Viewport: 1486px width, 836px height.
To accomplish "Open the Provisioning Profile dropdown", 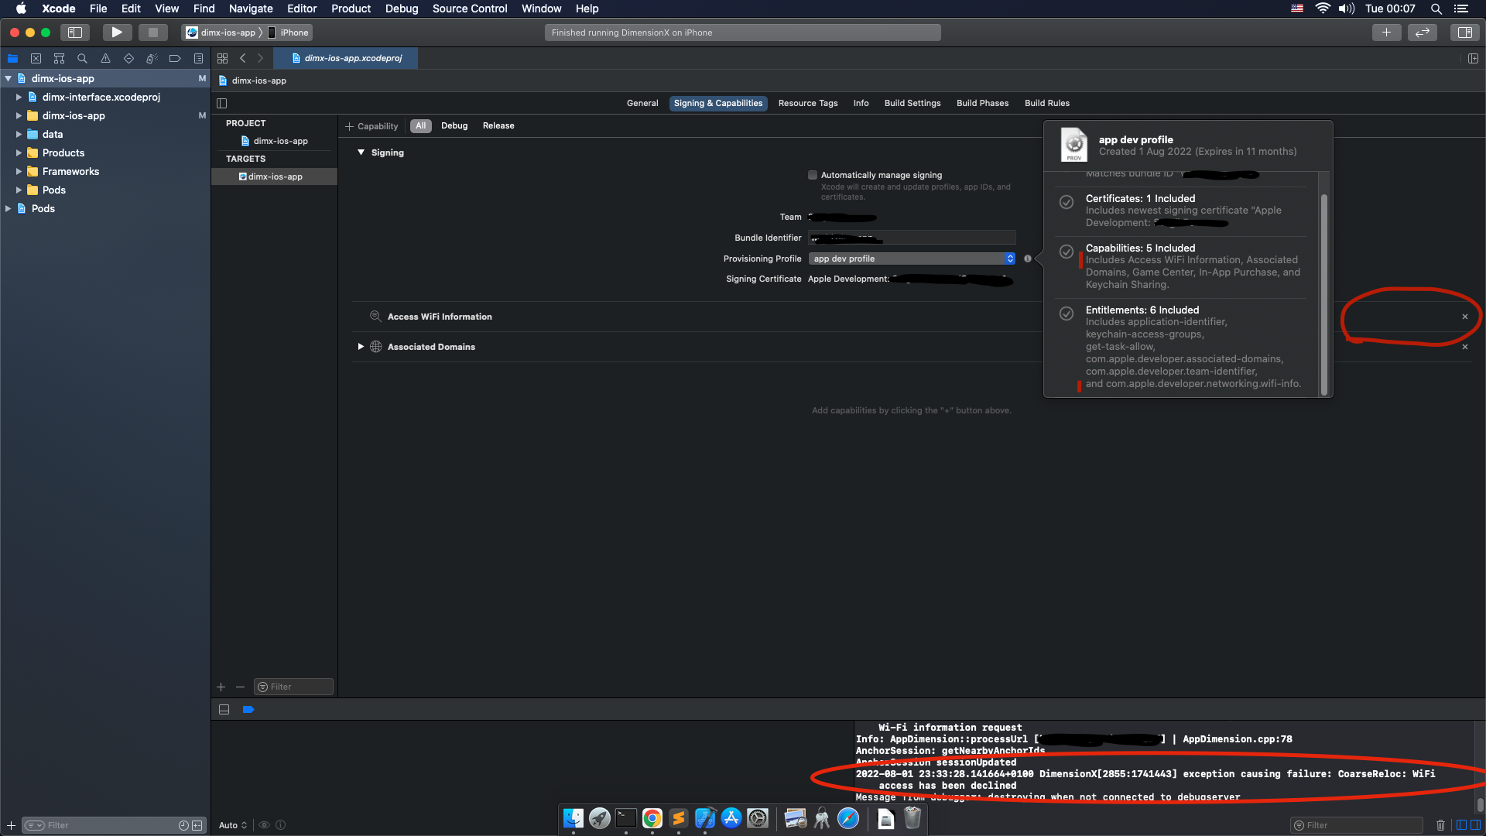I will [x=912, y=259].
